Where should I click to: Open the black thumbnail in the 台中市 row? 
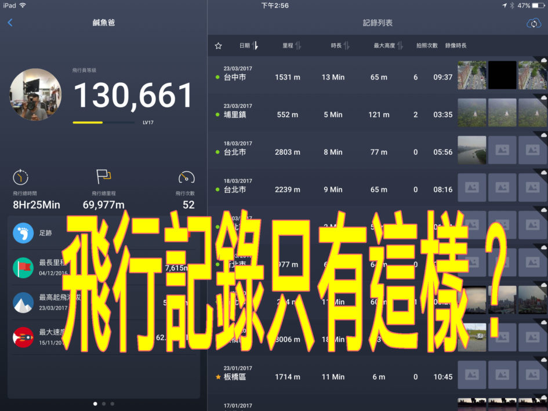502,75
